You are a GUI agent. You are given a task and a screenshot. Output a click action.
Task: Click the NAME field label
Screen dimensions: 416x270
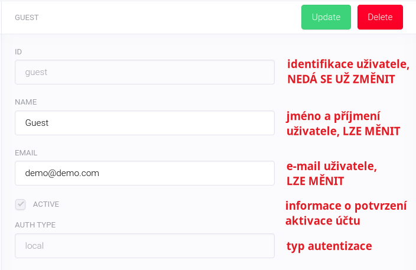(25, 102)
